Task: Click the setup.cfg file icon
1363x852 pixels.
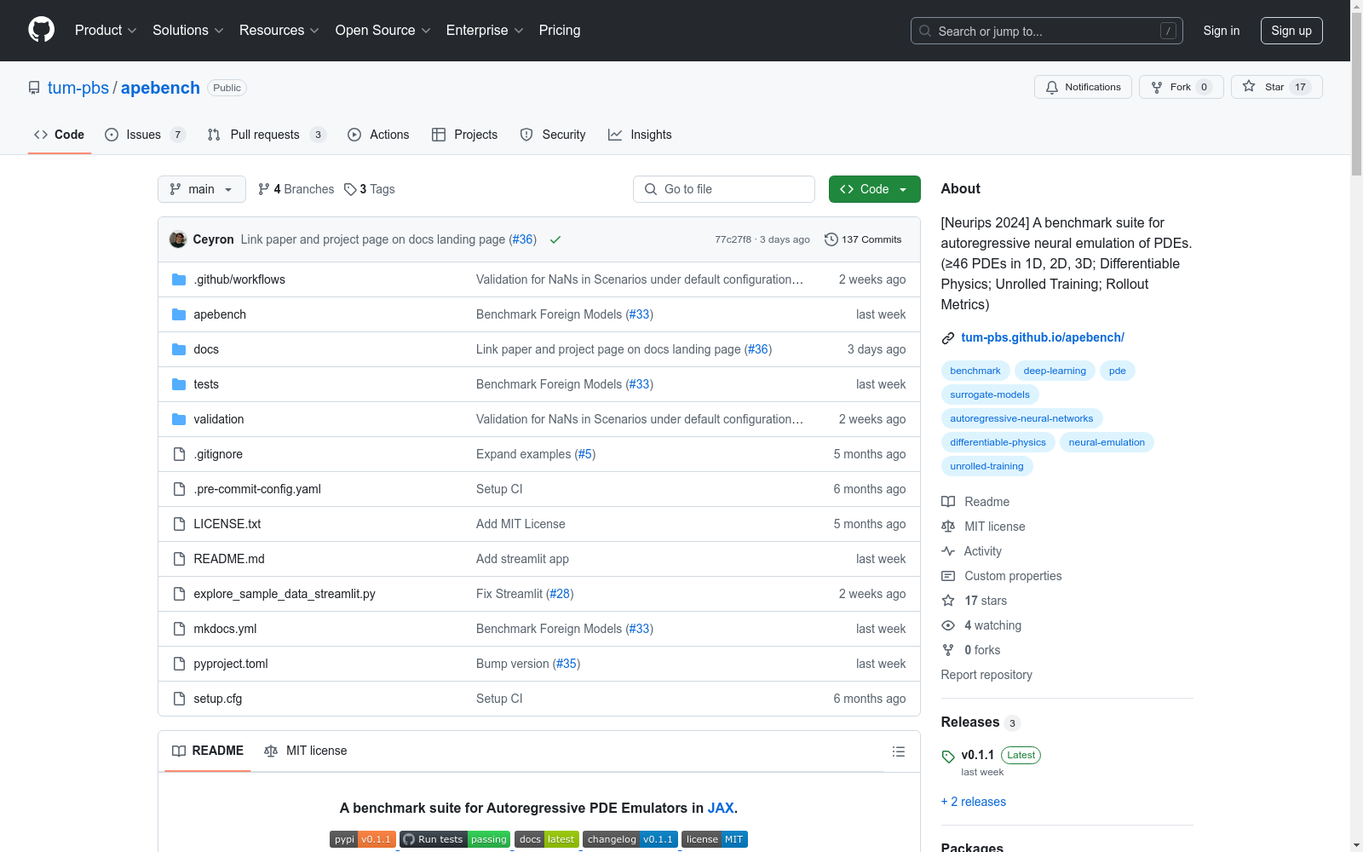Action: (x=179, y=699)
